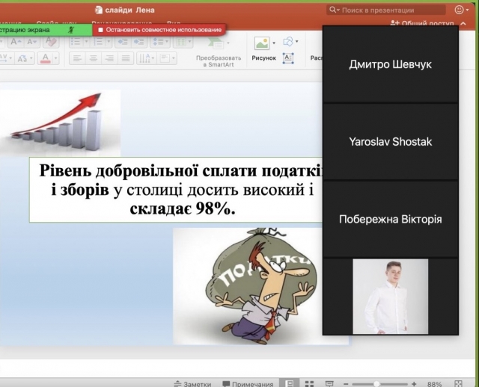Open the search options dropdown by magnifier
This screenshot has width=479, height=387.
tap(335, 10)
